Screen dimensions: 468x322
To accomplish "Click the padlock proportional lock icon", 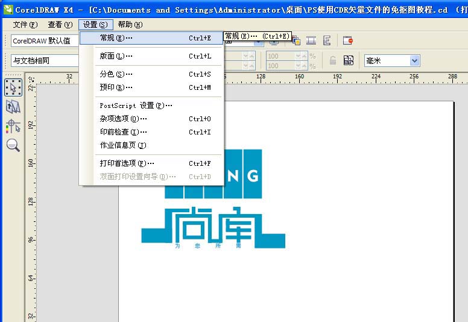I will 333,60.
